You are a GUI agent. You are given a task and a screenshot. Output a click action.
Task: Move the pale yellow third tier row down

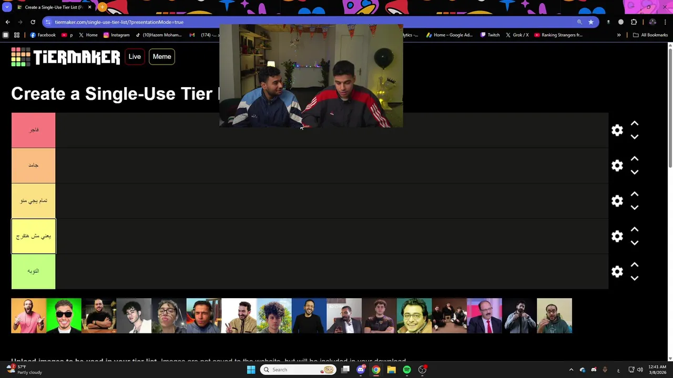click(x=635, y=207)
